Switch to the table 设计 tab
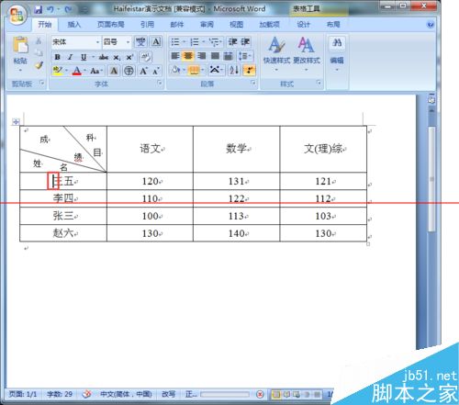 tap(303, 25)
